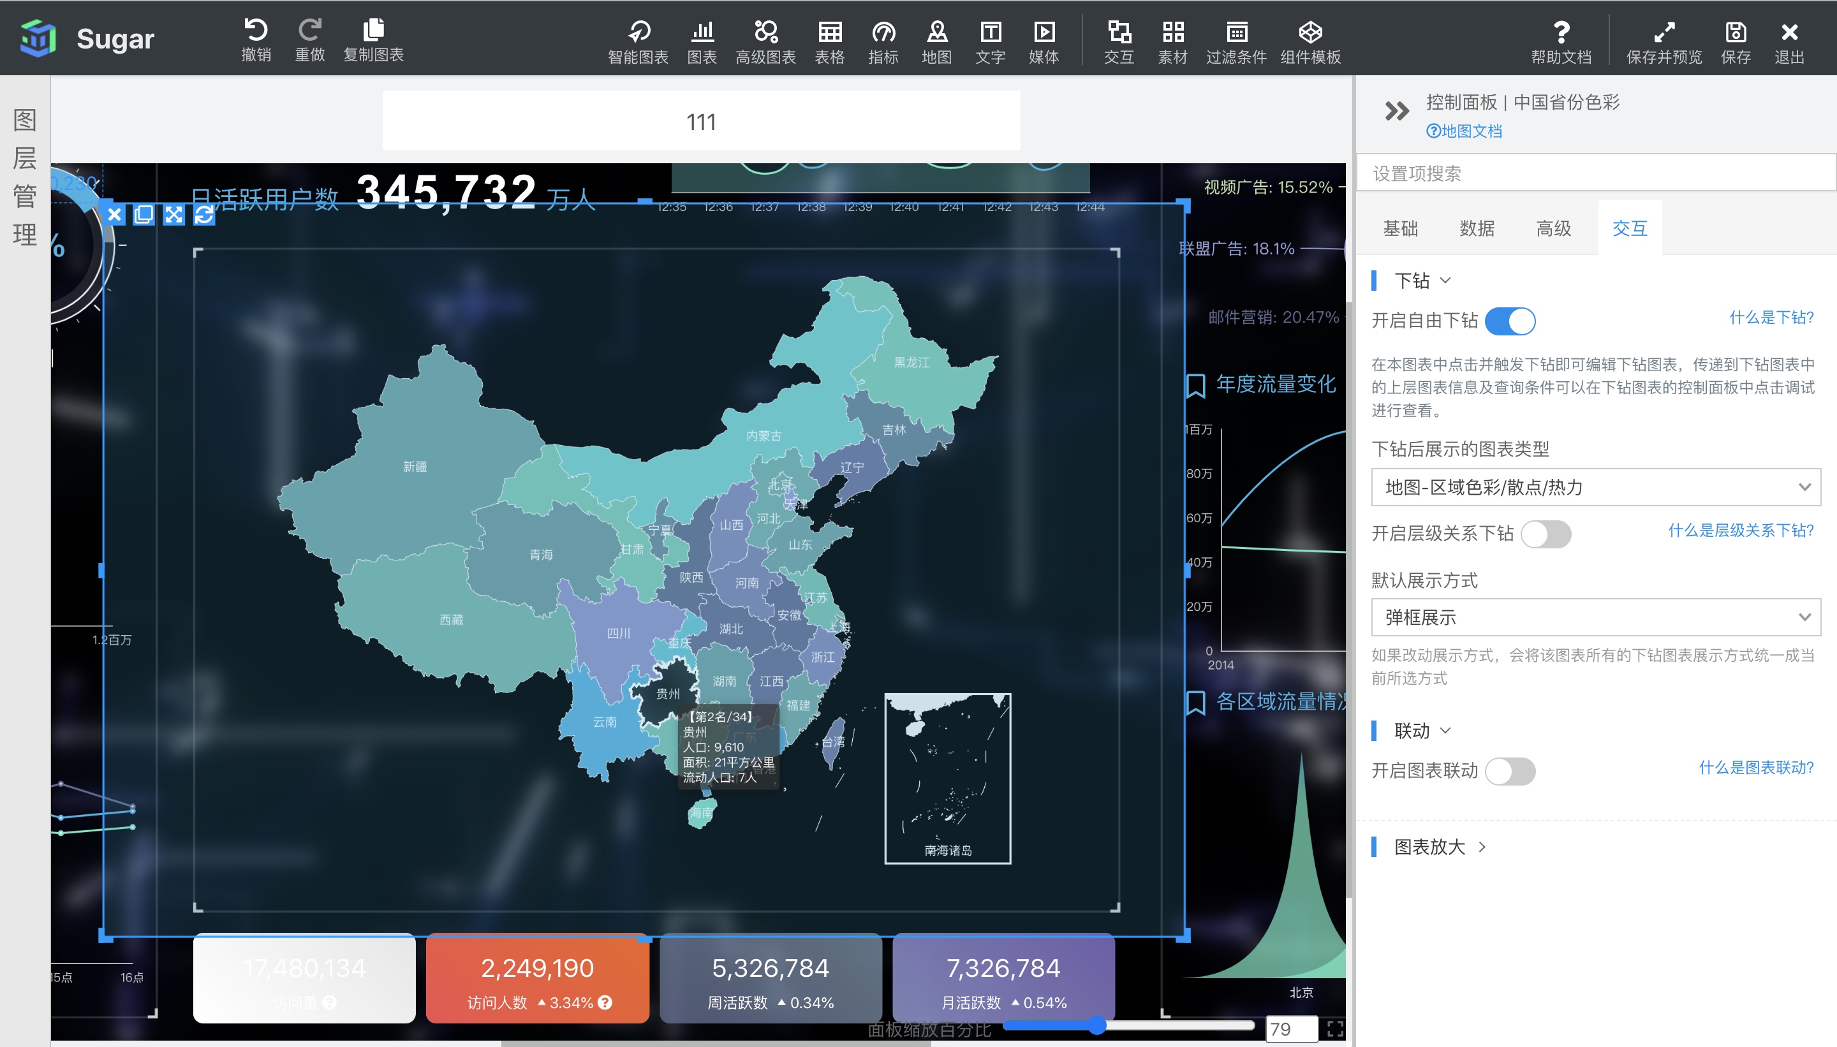Click fullscreen icon beside zoom percentage
Viewport: 1837px width, 1047px height.
click(1335, 1029)
